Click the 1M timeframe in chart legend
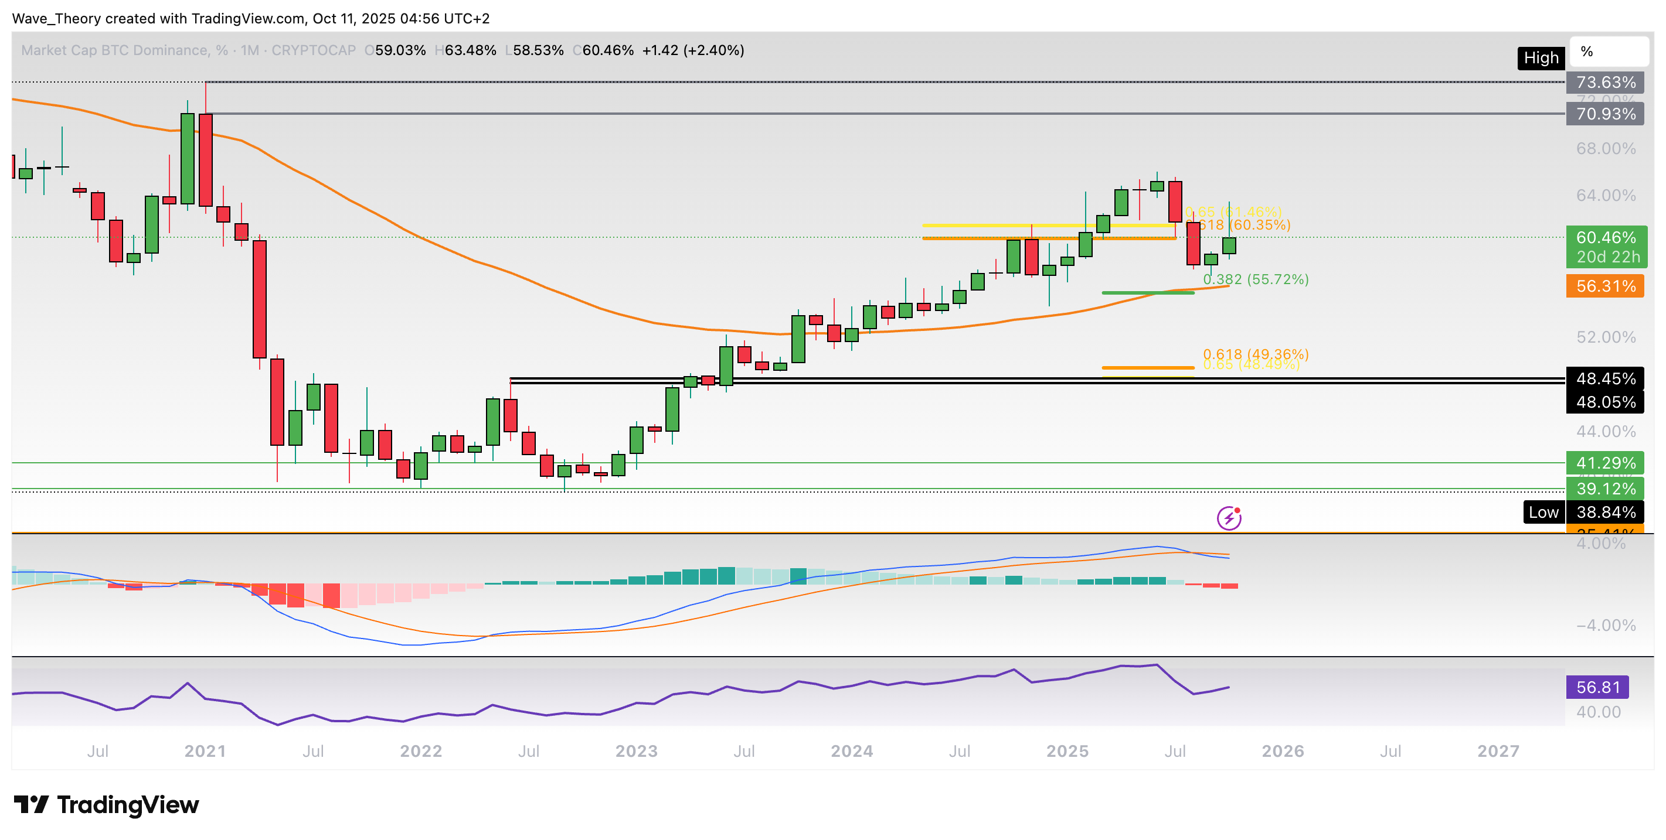 (x=250, y=50)
